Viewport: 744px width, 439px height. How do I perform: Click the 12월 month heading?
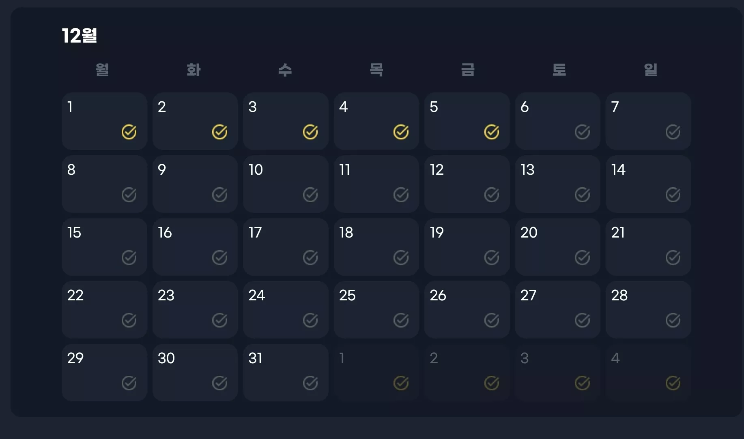(x=79, y=36)
